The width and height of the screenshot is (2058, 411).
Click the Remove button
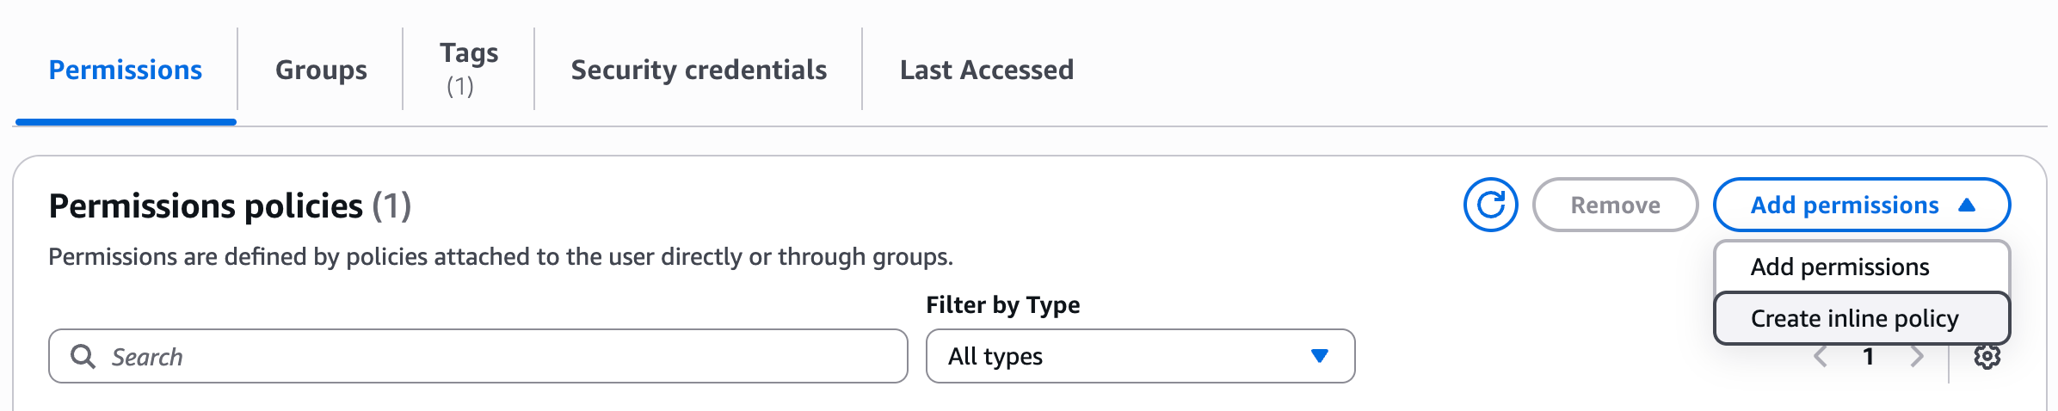(1615, 205)
